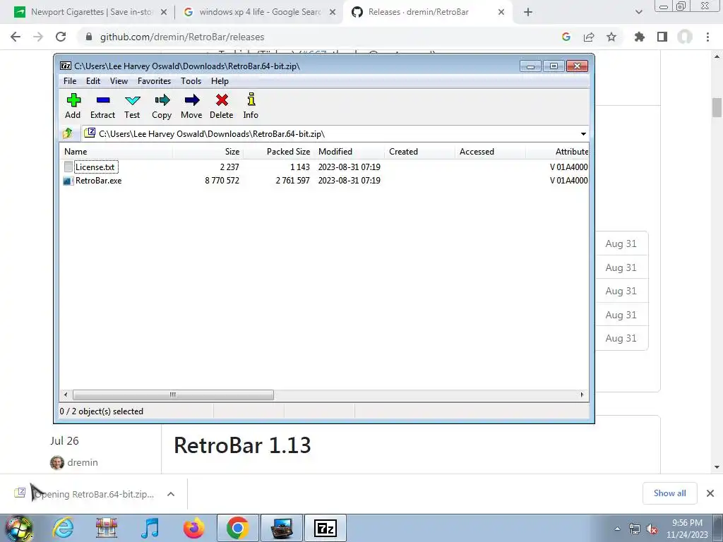Close the downloads bar
723x542 pixels.
click(x=710, y=493)
